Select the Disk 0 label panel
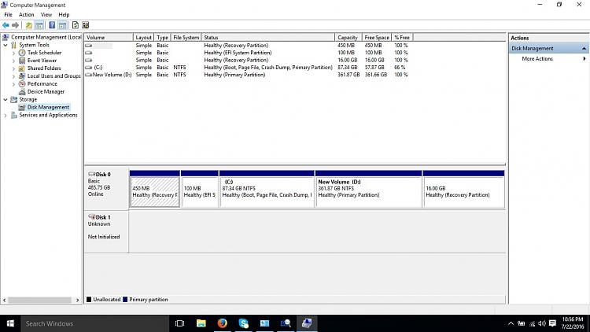 pyautogui.click(x=106, y=189)
